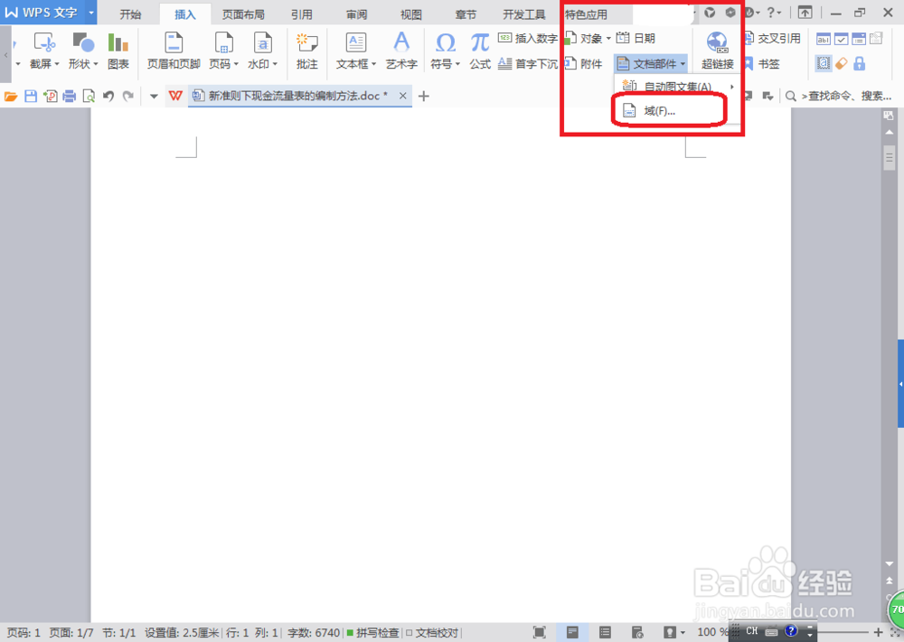Switch to outline view in status bar
904x642 pixels.
[x=605, y=632]
